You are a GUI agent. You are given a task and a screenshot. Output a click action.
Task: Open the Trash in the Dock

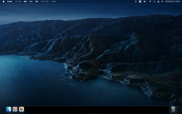tap(173, 109)
